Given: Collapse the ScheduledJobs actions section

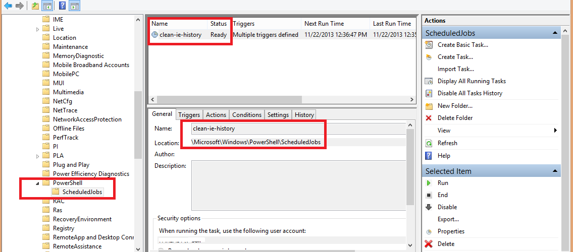Looking at the screenshot, I should coord(556,33).
